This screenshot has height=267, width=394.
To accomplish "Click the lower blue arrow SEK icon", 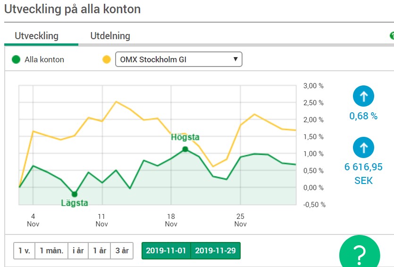I will 363,148.
